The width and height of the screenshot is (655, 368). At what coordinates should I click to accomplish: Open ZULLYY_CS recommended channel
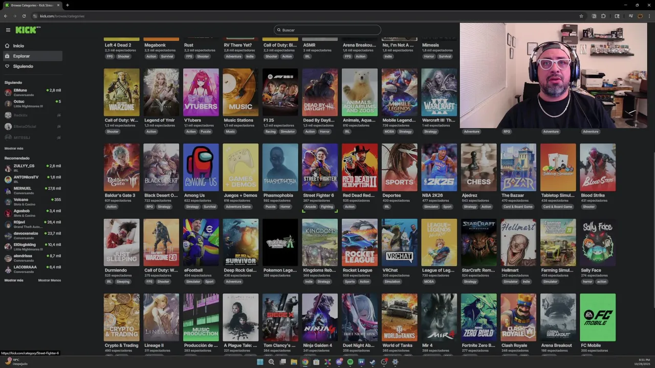(33, 168)
